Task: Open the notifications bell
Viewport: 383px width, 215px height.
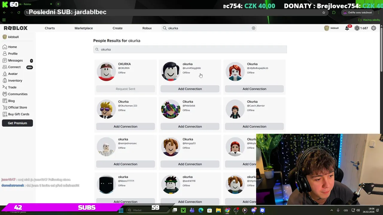Action: [x=347, y=28]
